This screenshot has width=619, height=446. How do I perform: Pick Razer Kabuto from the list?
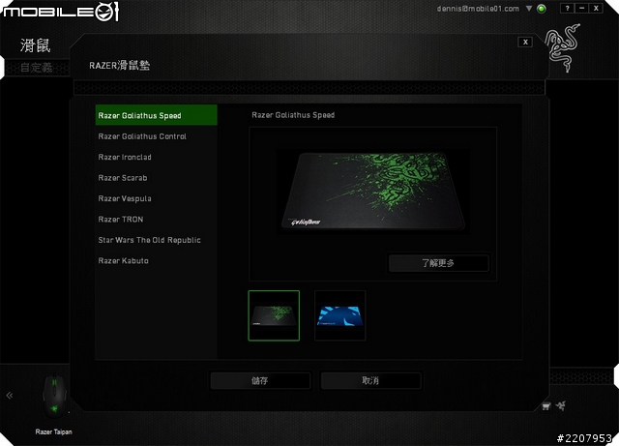click(x=156, y=260)
